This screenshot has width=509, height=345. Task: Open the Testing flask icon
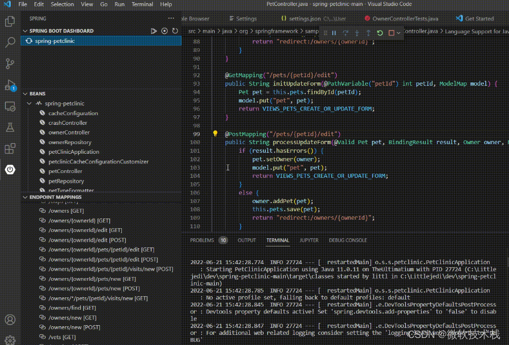coord(10,127)
